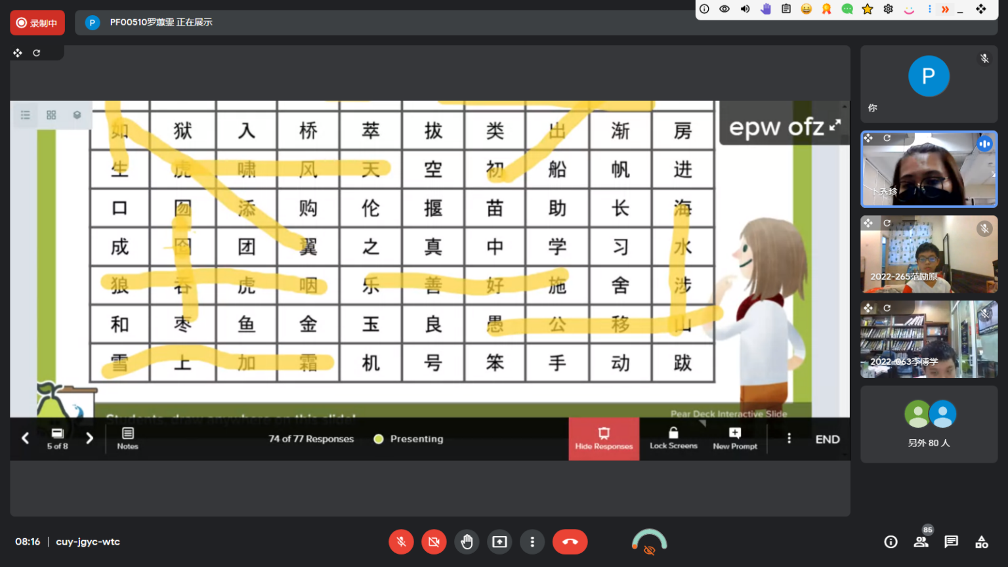Turn on the camera in Meet
The image size is (1008, 567).
(x=434, y=542)
